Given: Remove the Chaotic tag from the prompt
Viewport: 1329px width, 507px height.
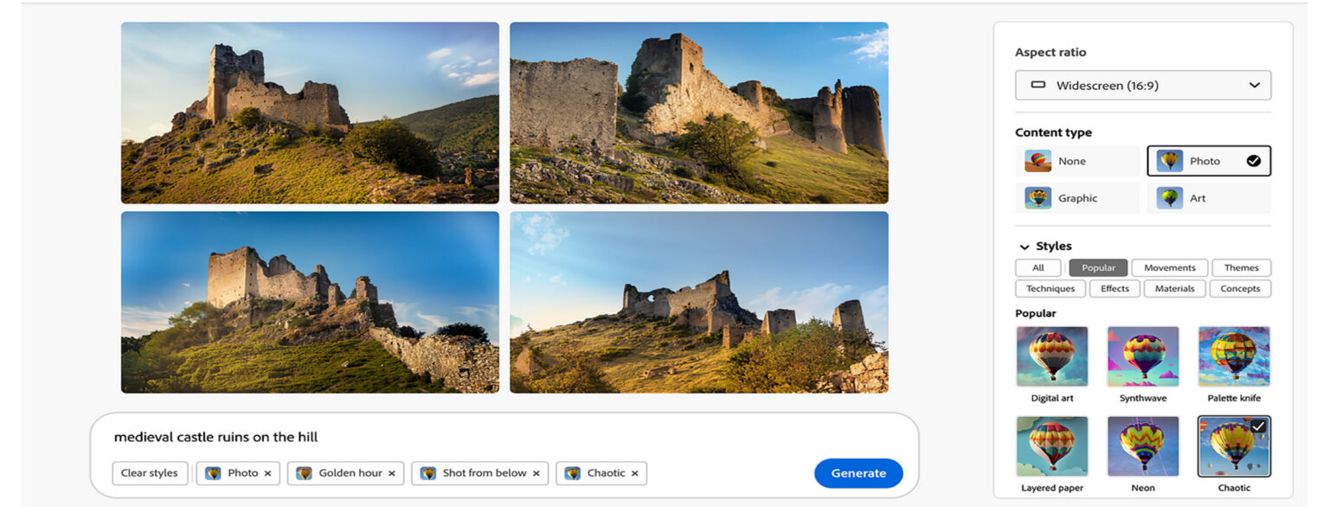Looking at the screenshot, I should pyautogui.click(x=634, y=473).
